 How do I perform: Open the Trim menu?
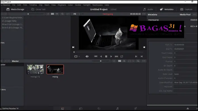pos(25,5)
